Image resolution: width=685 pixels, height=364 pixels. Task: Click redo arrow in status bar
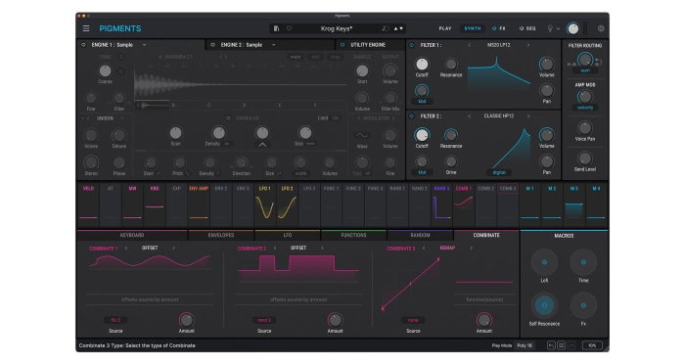tap(571, 345)
